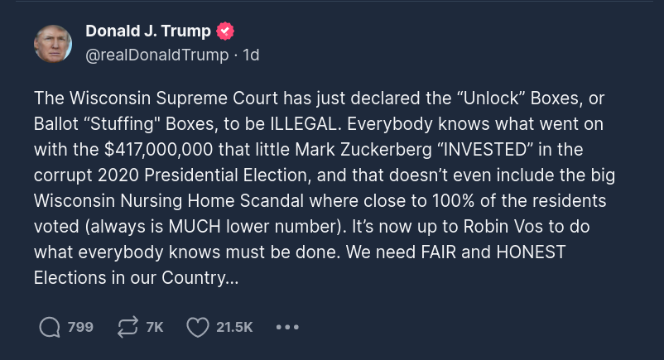This screenshot has height=360, width=664.
Task: Open the three-dot more options menu
Action: click(x=287, y=328)
